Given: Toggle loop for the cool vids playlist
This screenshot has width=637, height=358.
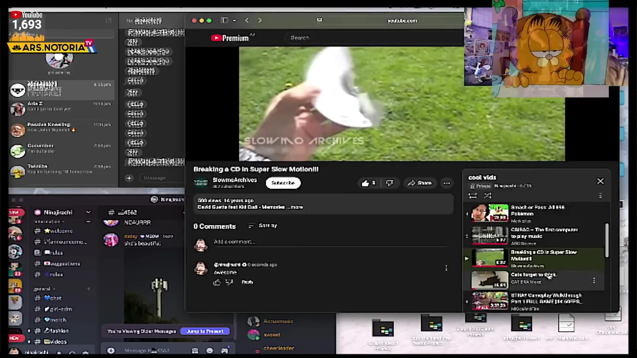Looking at the screenshot, I should pos(473,196).
